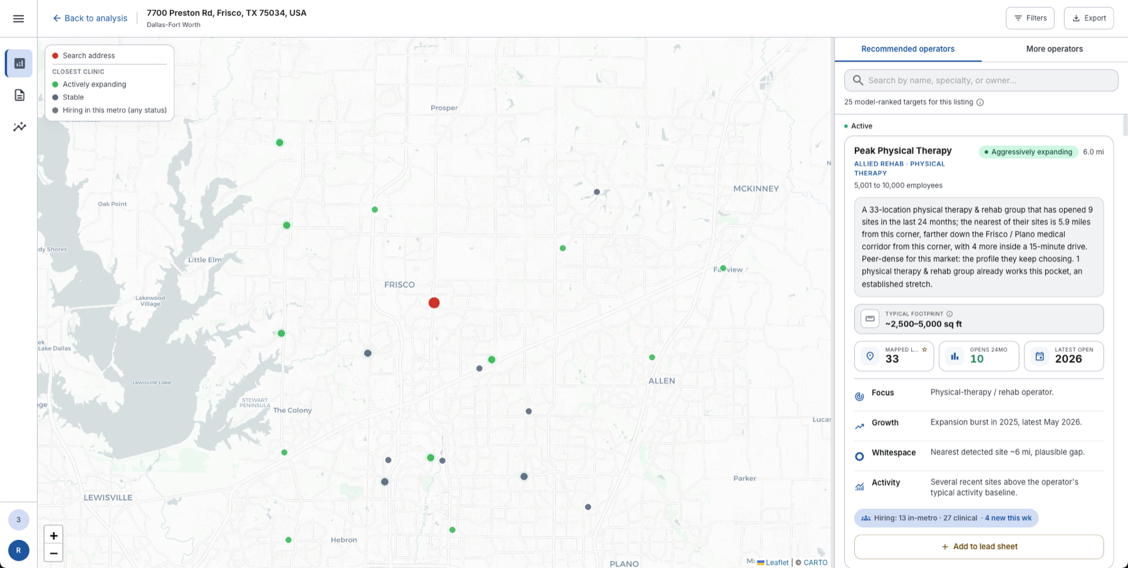Click the 5,001 to 10,000 employees text
Image resolution: width=1128 pixels, height=568 pixels.
pyautogui.click(x=898, y=185)
